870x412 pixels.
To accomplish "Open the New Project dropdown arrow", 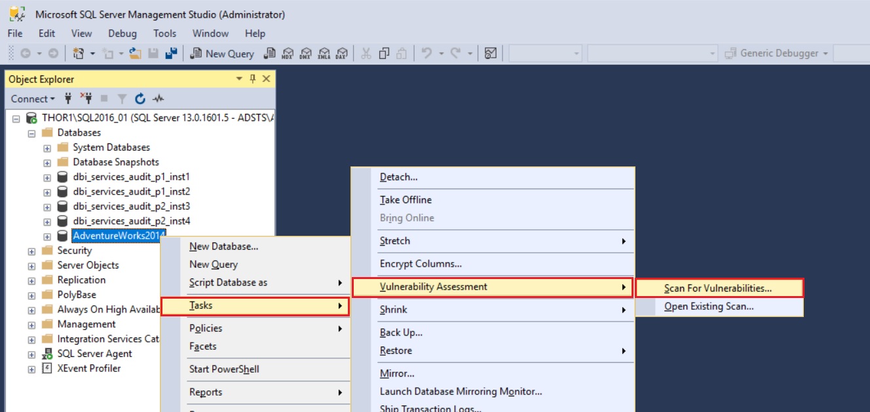I will tap(92, 54).
